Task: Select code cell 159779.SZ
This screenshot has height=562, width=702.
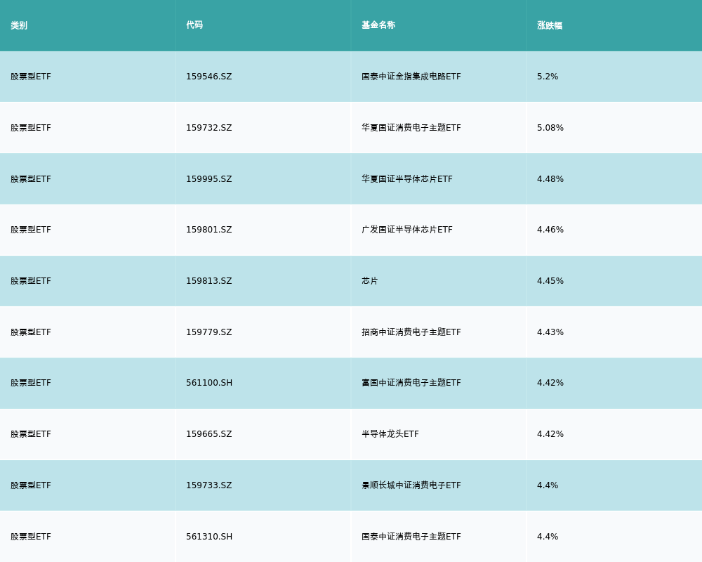Action: click(209, 332)
